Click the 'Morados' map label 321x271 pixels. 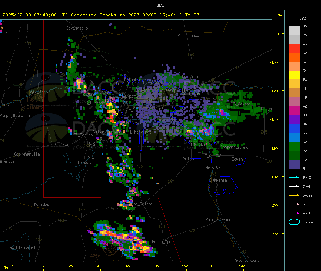click(41, 204)
